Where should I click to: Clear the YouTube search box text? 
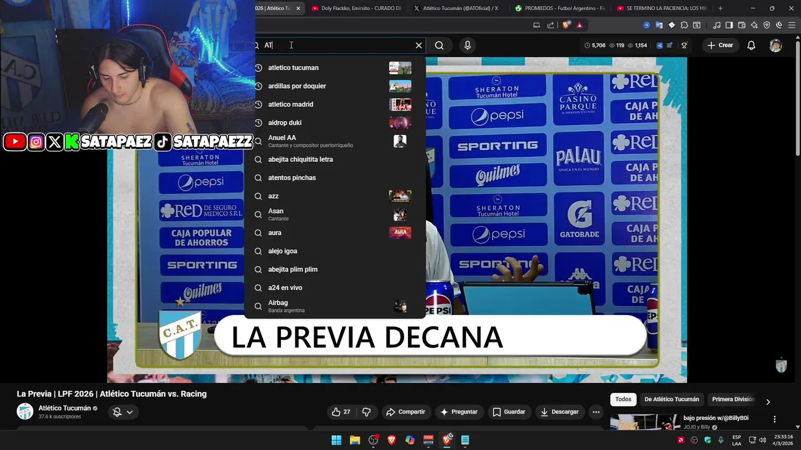[419, 45]
